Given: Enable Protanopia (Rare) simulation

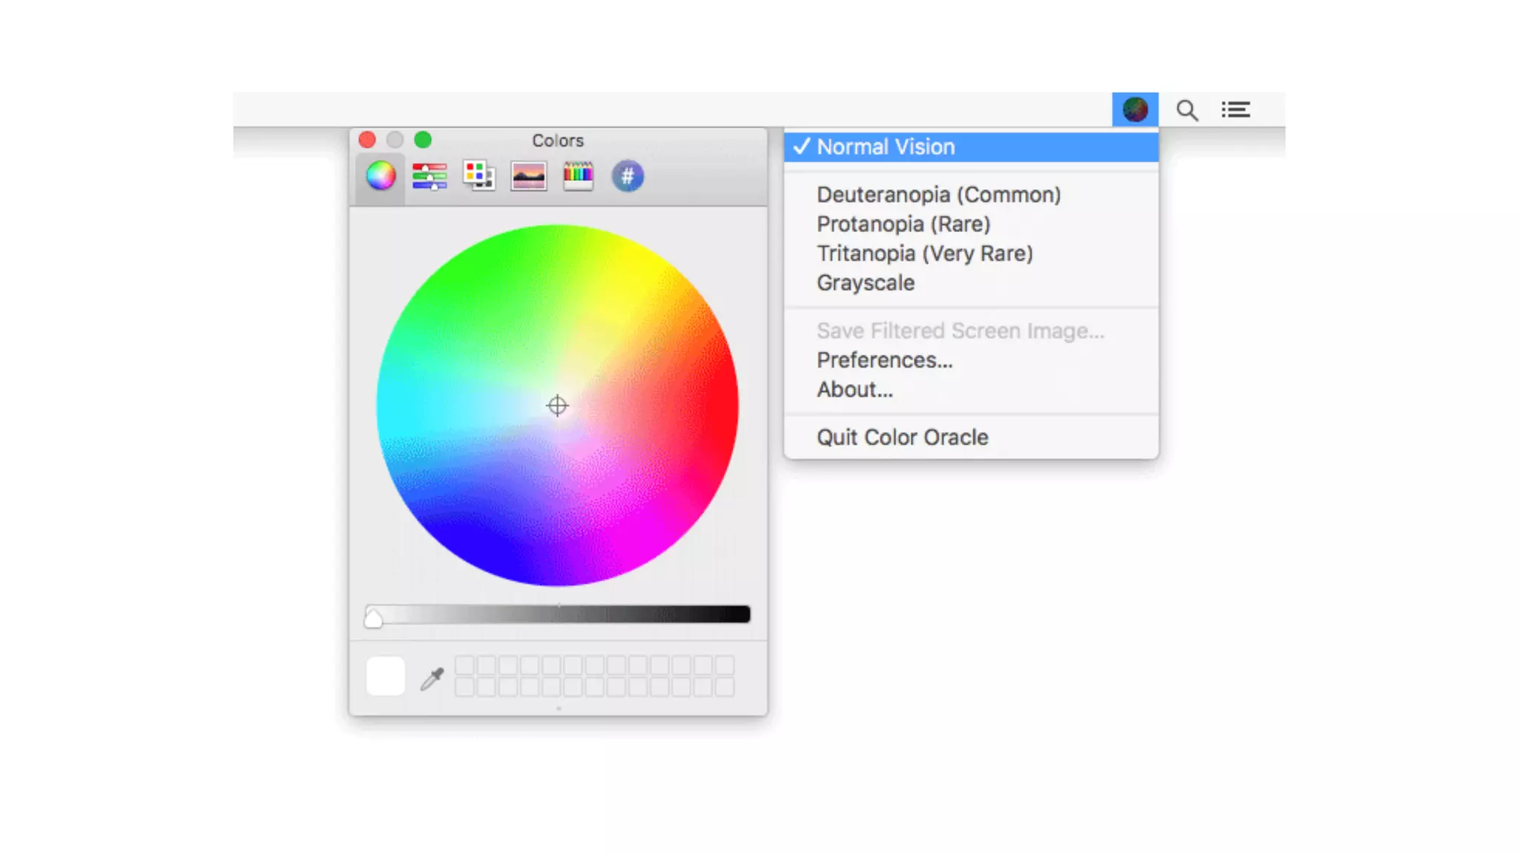Looking at the screenshot, I should [x=903, y=224].
